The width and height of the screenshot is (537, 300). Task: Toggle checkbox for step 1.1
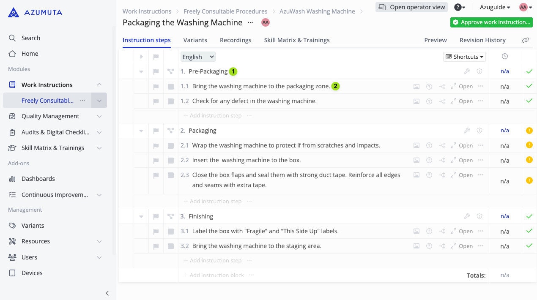click(171, 87)
